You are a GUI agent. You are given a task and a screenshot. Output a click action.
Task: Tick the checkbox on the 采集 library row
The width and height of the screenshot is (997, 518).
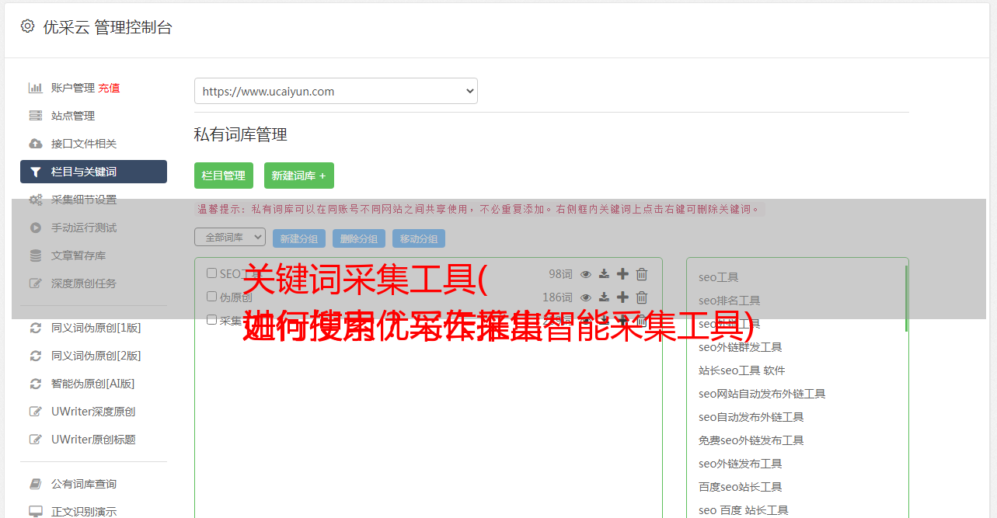click(211, 320)
